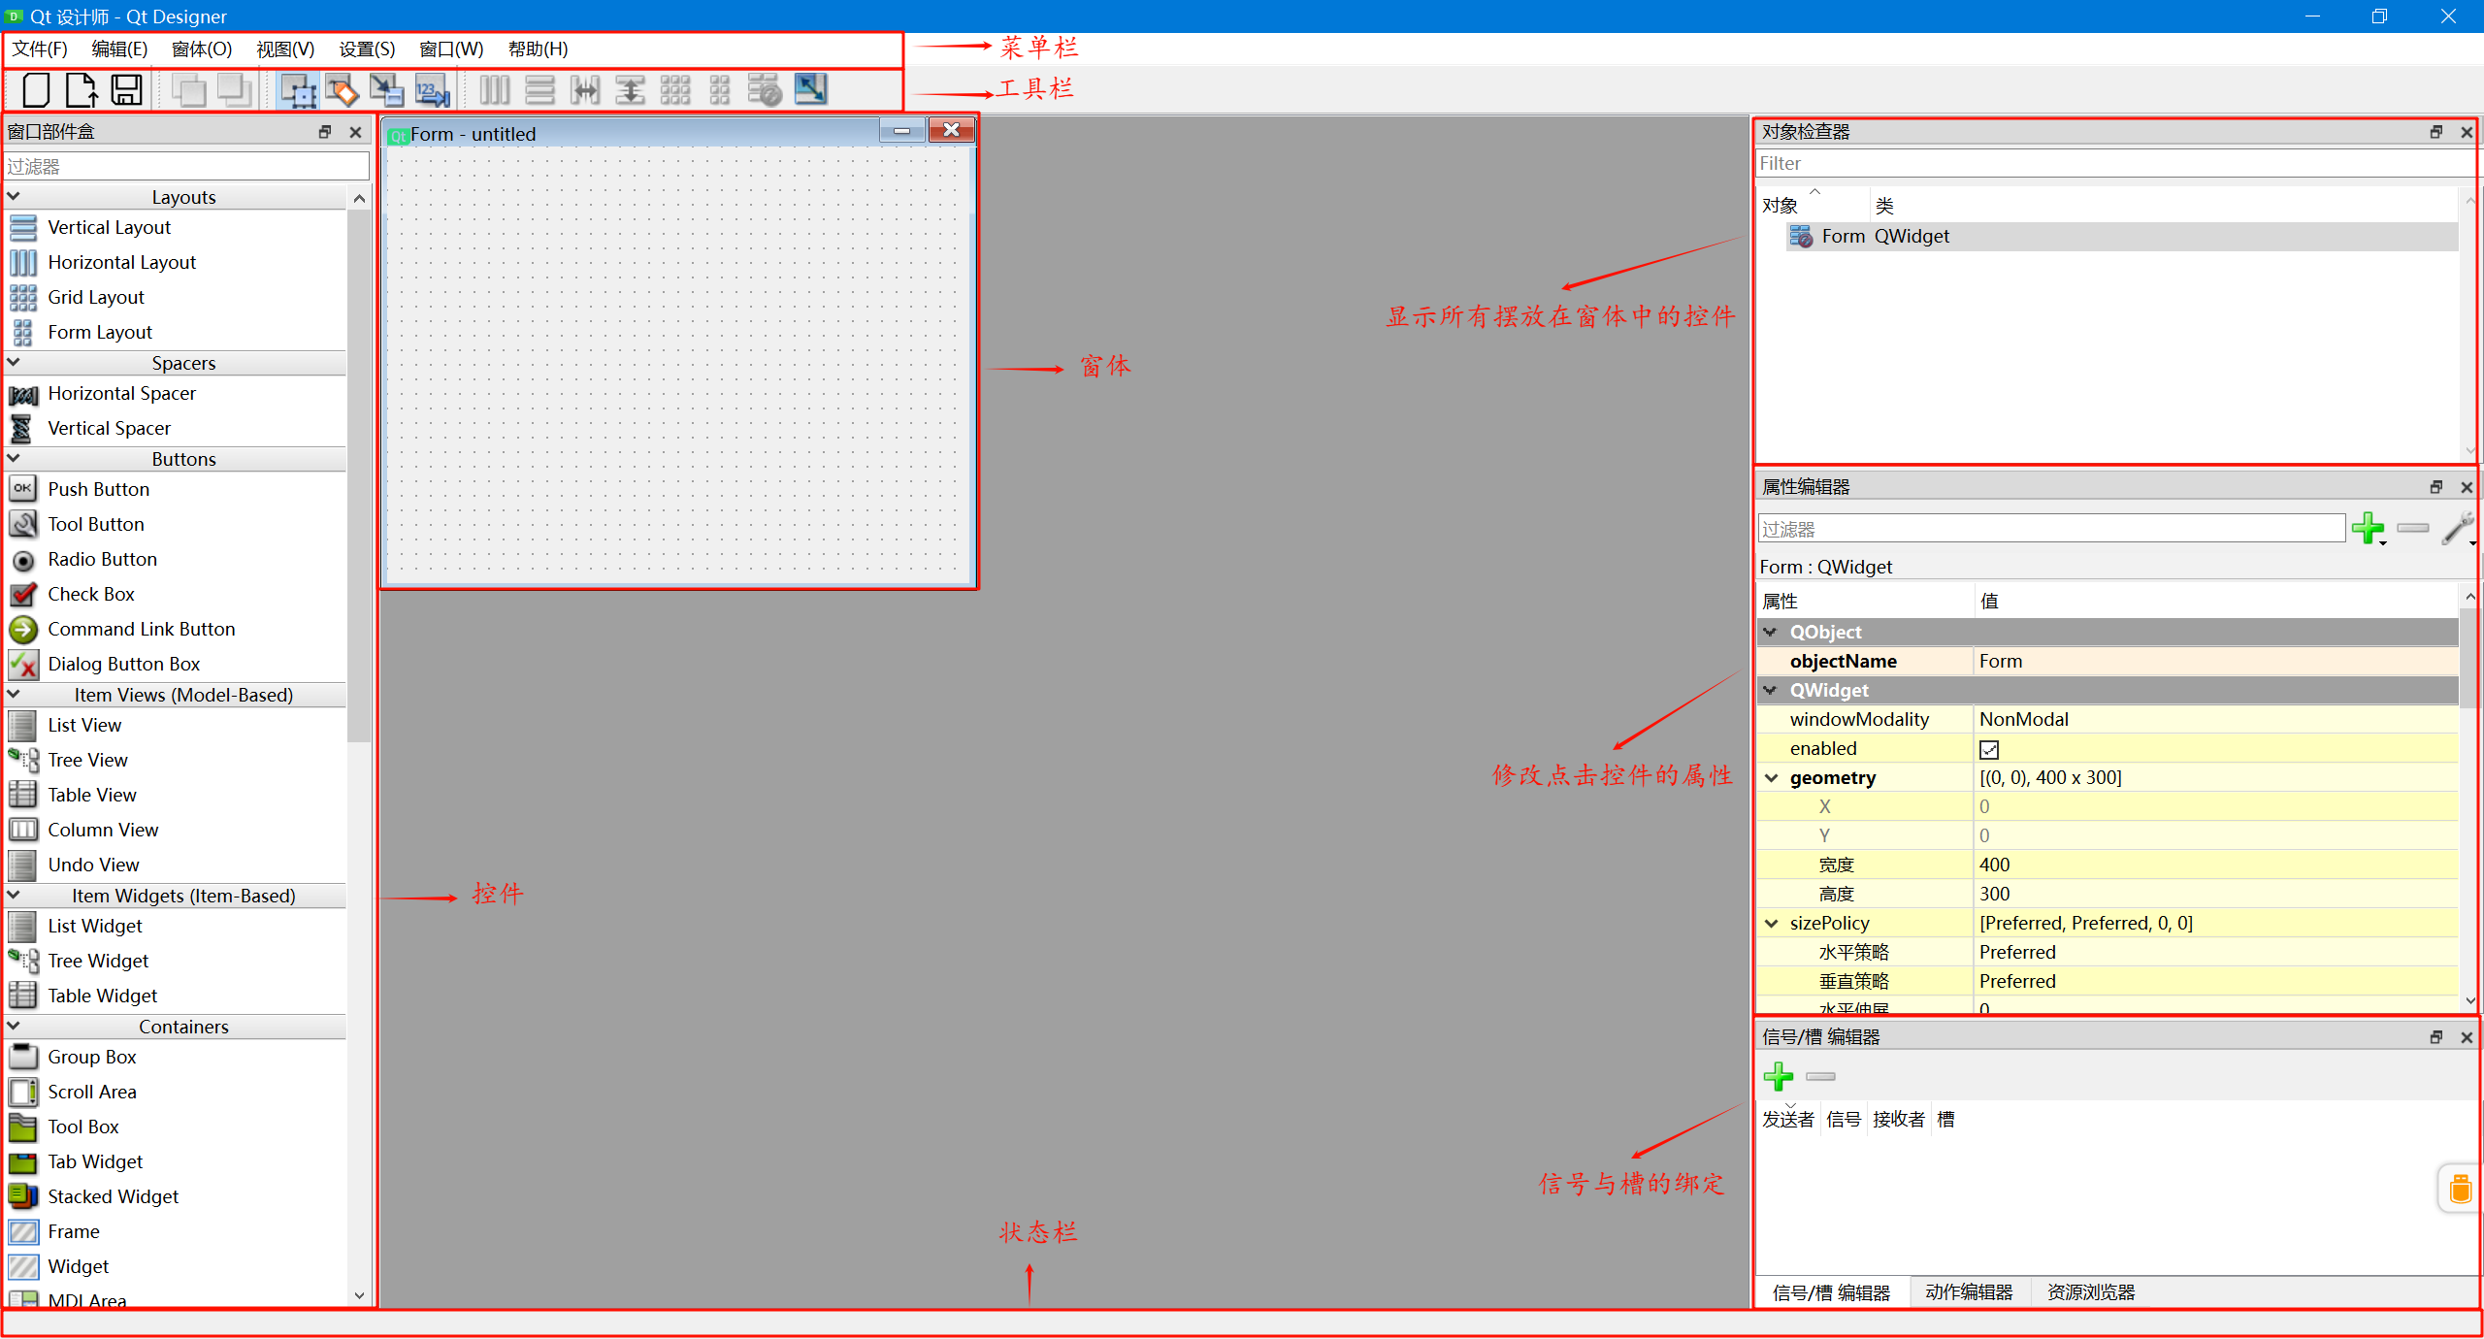Switch to Edit Signals/Slots mode
This screenshot has width=2484, height=1339.
(x=342, y=90)
